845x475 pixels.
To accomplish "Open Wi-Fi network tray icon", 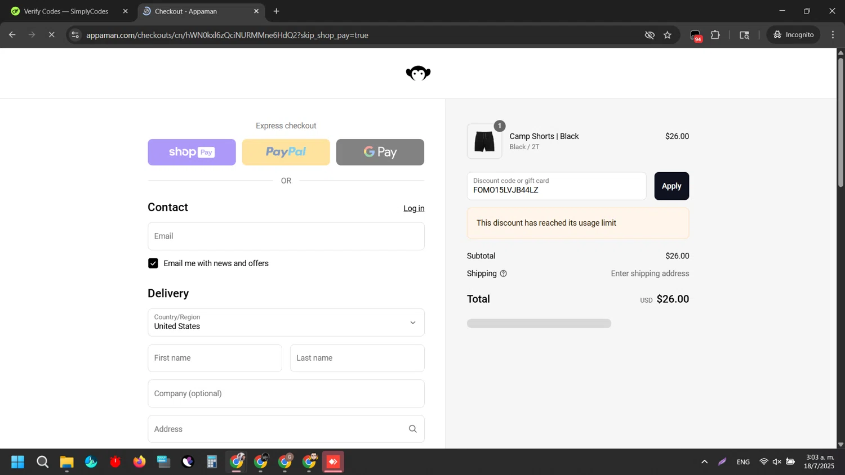I will coord(763,462).
